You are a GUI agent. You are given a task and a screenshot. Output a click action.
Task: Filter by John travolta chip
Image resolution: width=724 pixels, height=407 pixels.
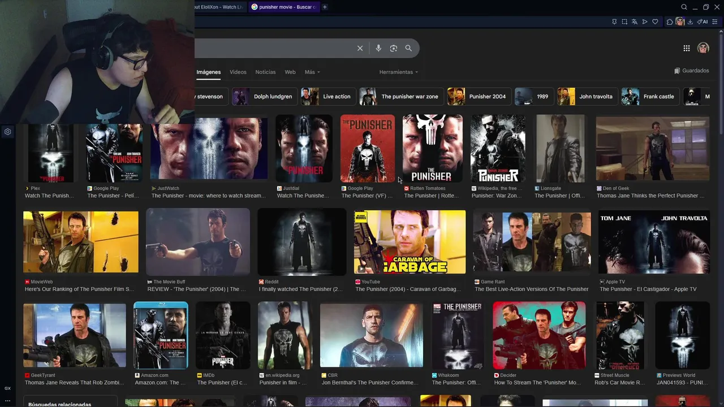coord(587,97)
